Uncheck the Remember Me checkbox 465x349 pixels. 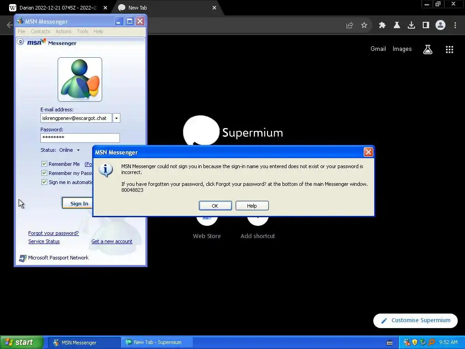pos(44,164)
